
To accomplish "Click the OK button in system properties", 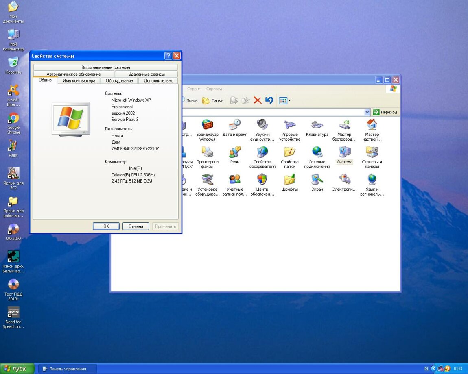I will point(106,226).
